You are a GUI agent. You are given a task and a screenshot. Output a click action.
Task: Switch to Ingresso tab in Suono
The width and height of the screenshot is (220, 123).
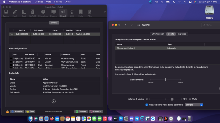tap(182, 34)
